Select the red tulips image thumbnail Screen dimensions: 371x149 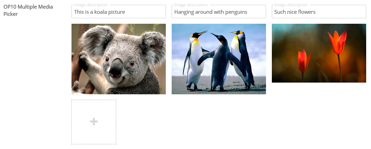point(319,53)
